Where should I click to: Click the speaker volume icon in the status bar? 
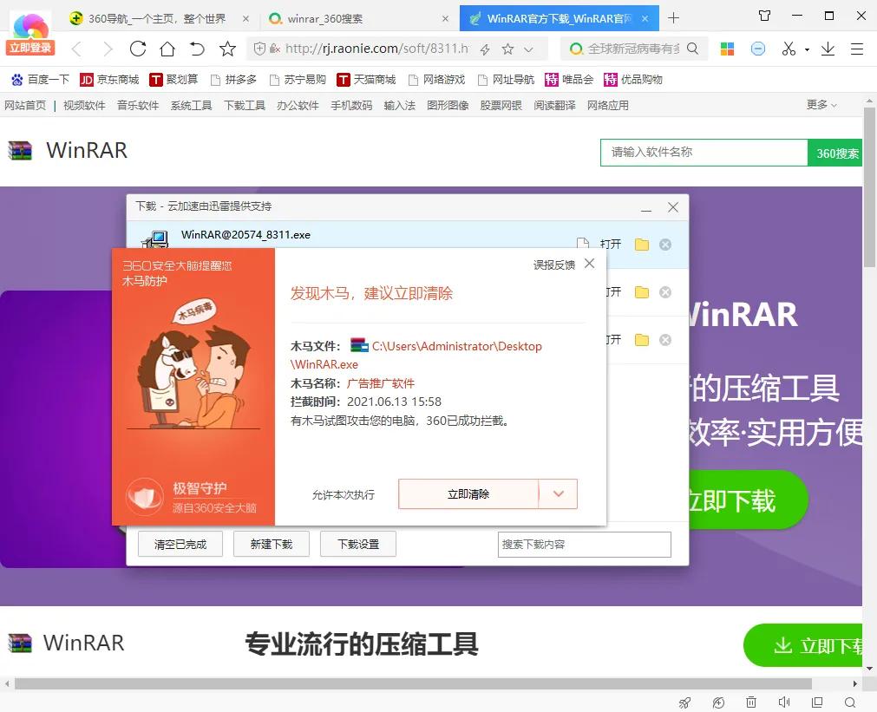pyautogui.click(x=784, y=702)
